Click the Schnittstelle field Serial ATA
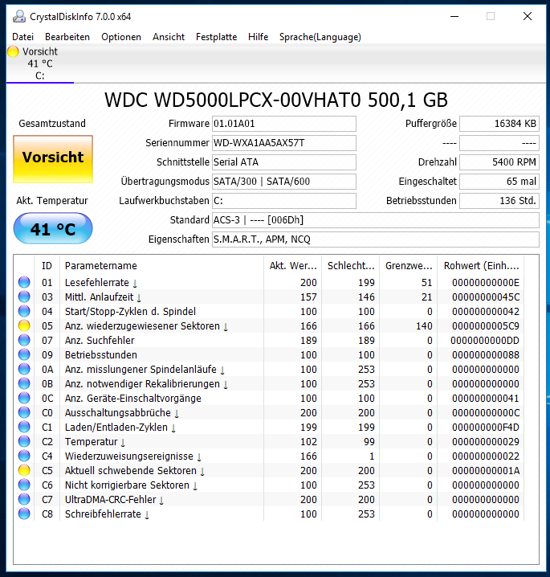550x577 pixels. tap(283, 162)
